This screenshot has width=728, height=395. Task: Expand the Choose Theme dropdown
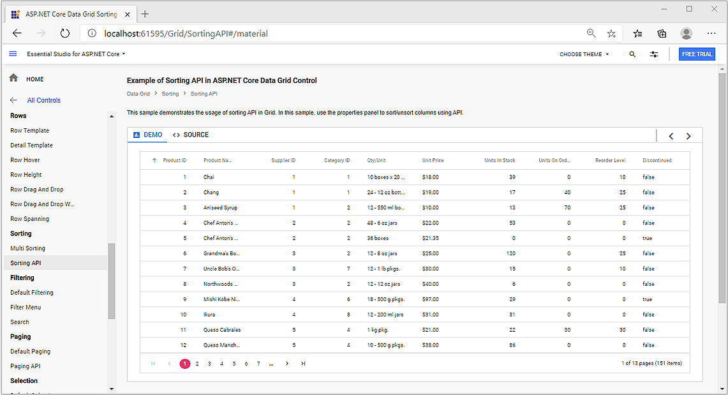pos(584,54)
